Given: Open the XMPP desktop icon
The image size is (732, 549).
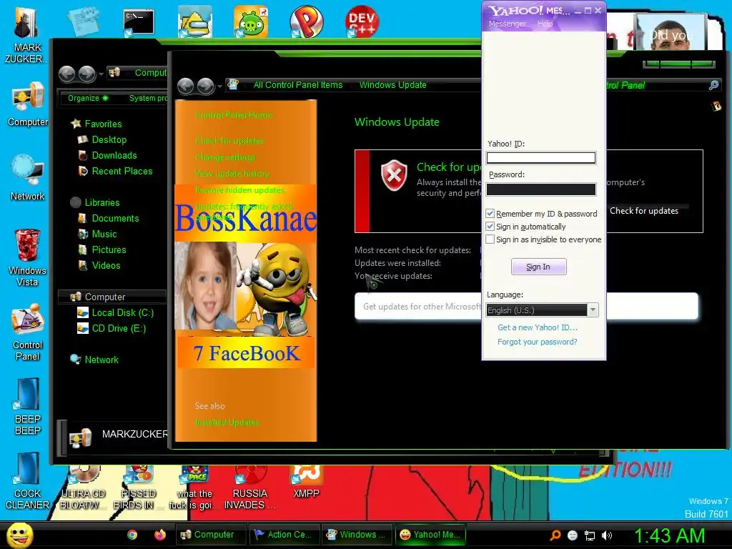Looking at the screenshot, I should (x=306, y=482).
